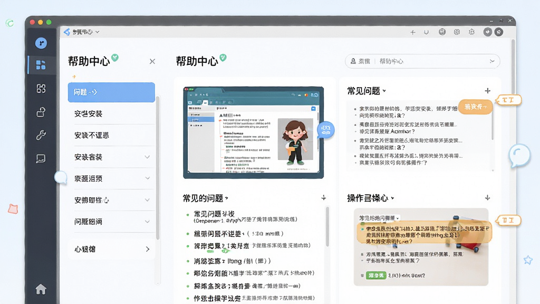Open the chevron at the search field's right end
The image size is (540, 304).
pos(492,61)
